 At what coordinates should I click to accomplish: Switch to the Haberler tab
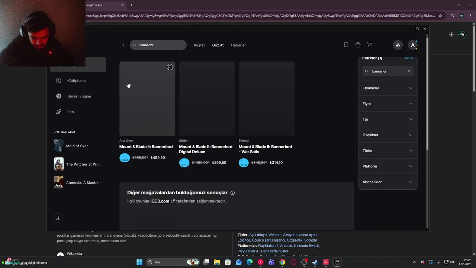pos(238,45)
